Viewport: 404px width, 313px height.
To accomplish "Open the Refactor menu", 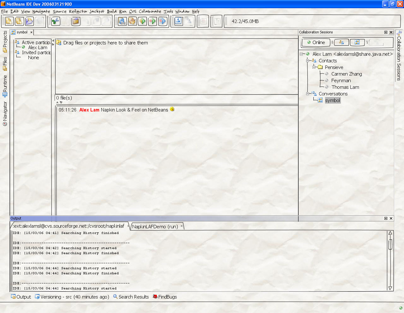I will [78, 11].
